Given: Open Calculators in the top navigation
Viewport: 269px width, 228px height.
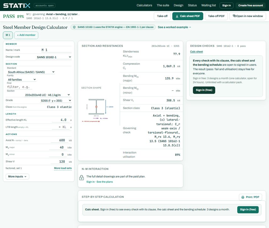Looking at the screenshot, I should click(x=144, y=5).
